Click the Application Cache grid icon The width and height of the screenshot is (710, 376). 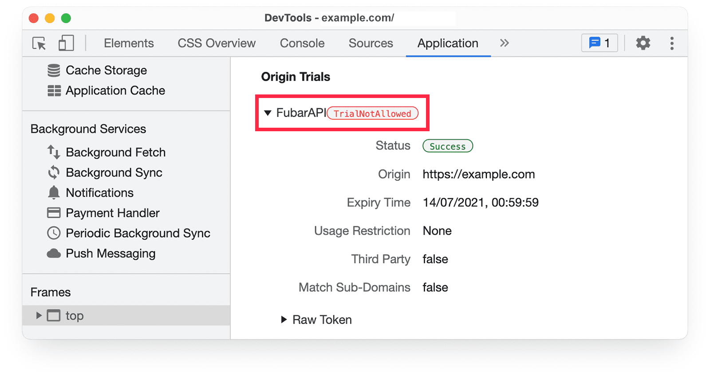click(x=54, y=91)
